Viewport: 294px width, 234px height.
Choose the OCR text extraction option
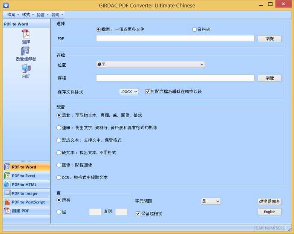[59, 177]
